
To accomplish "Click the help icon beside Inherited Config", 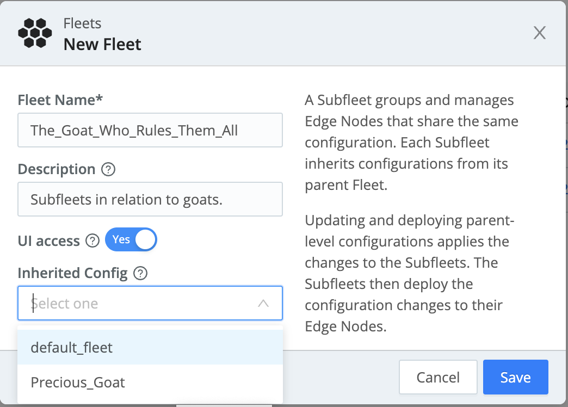I will (140, 273).
